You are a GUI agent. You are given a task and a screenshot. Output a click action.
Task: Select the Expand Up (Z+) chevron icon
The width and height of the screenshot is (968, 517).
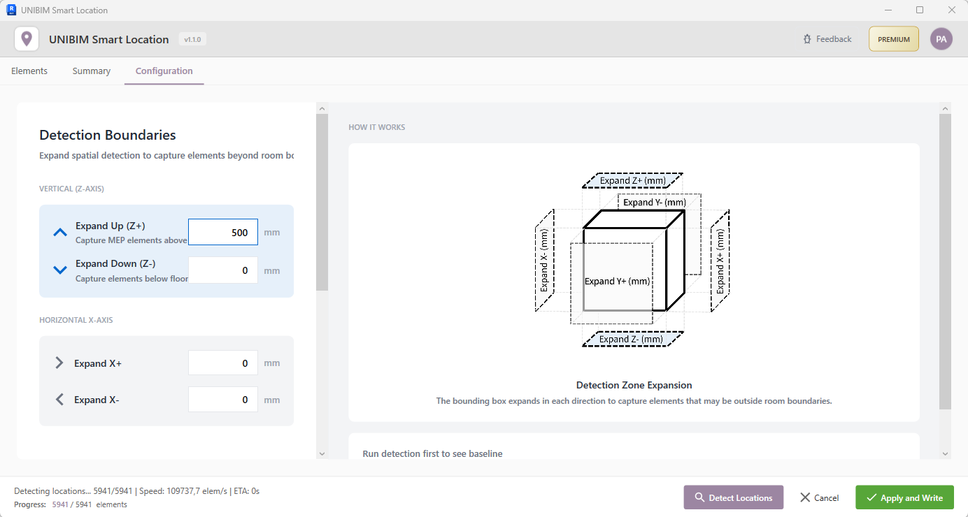click(59, 231)
